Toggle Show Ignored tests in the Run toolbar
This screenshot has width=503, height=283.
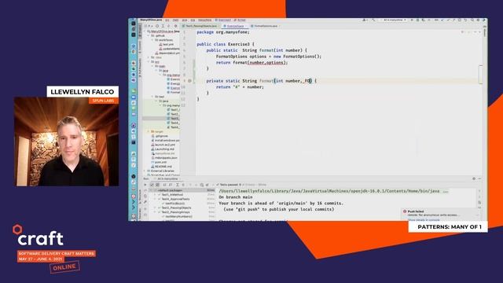tap(157, 185)
